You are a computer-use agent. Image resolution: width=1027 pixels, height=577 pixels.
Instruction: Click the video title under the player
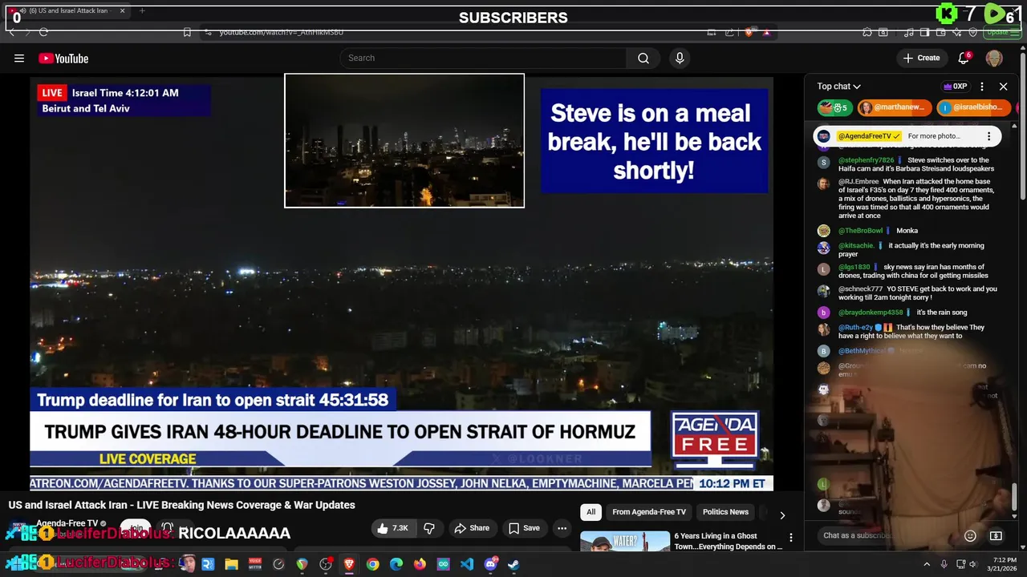click(182, 505)
